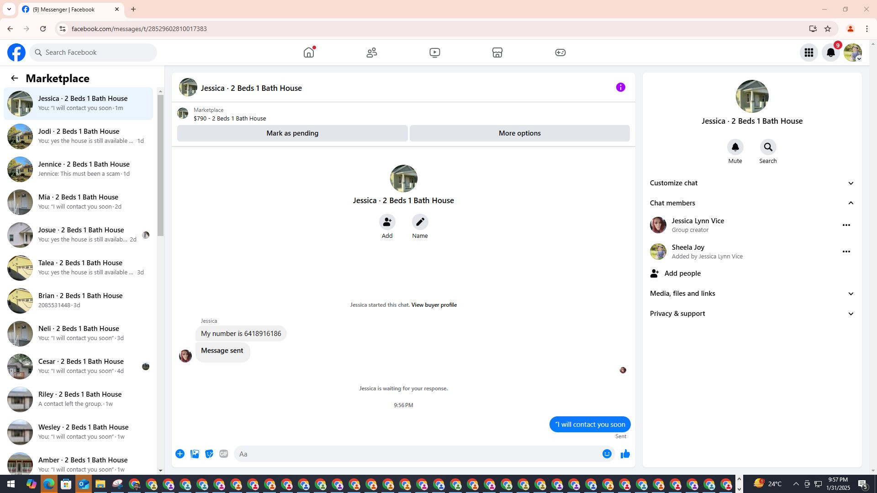Open Neli 2 Beds 1 Bath House chat

[78, 333]
